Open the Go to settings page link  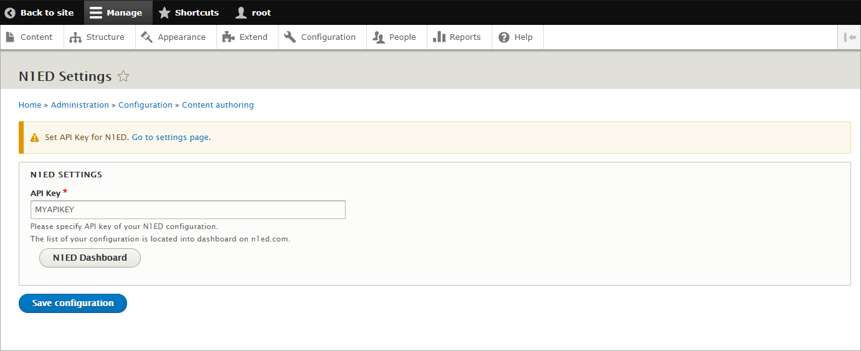point(170,138)
